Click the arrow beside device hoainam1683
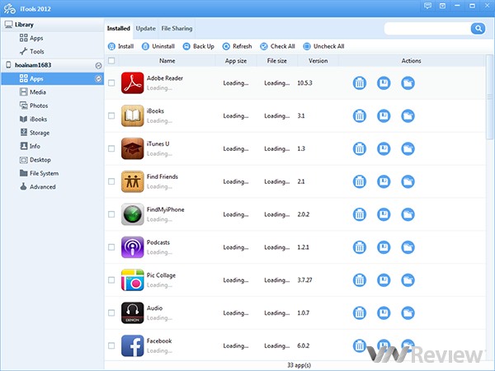 click(x=98, y=65)
